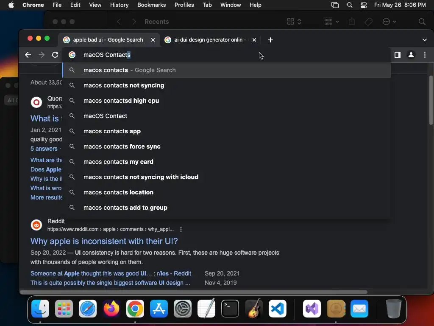Open the Contacts app from the Dock

[336, 309]
